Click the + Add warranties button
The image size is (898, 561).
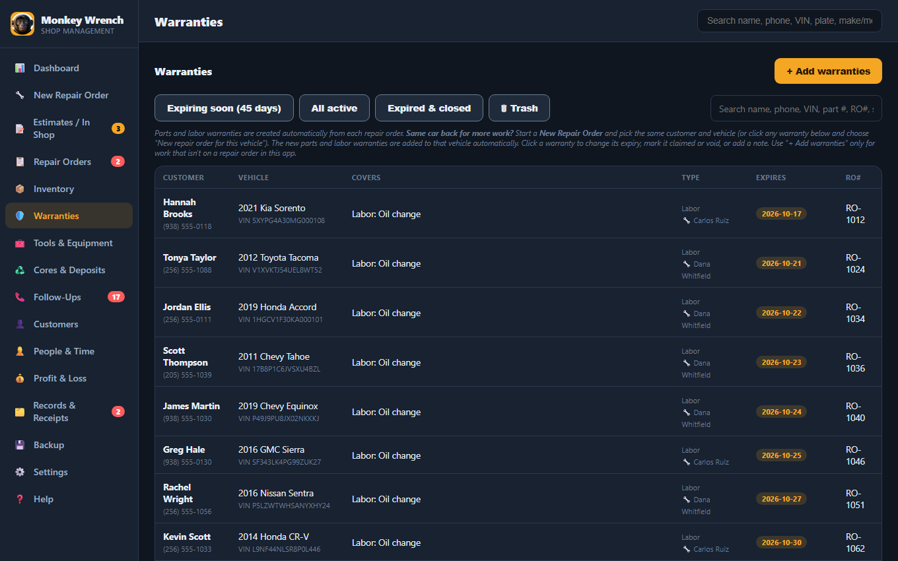(x=828, y=71)
